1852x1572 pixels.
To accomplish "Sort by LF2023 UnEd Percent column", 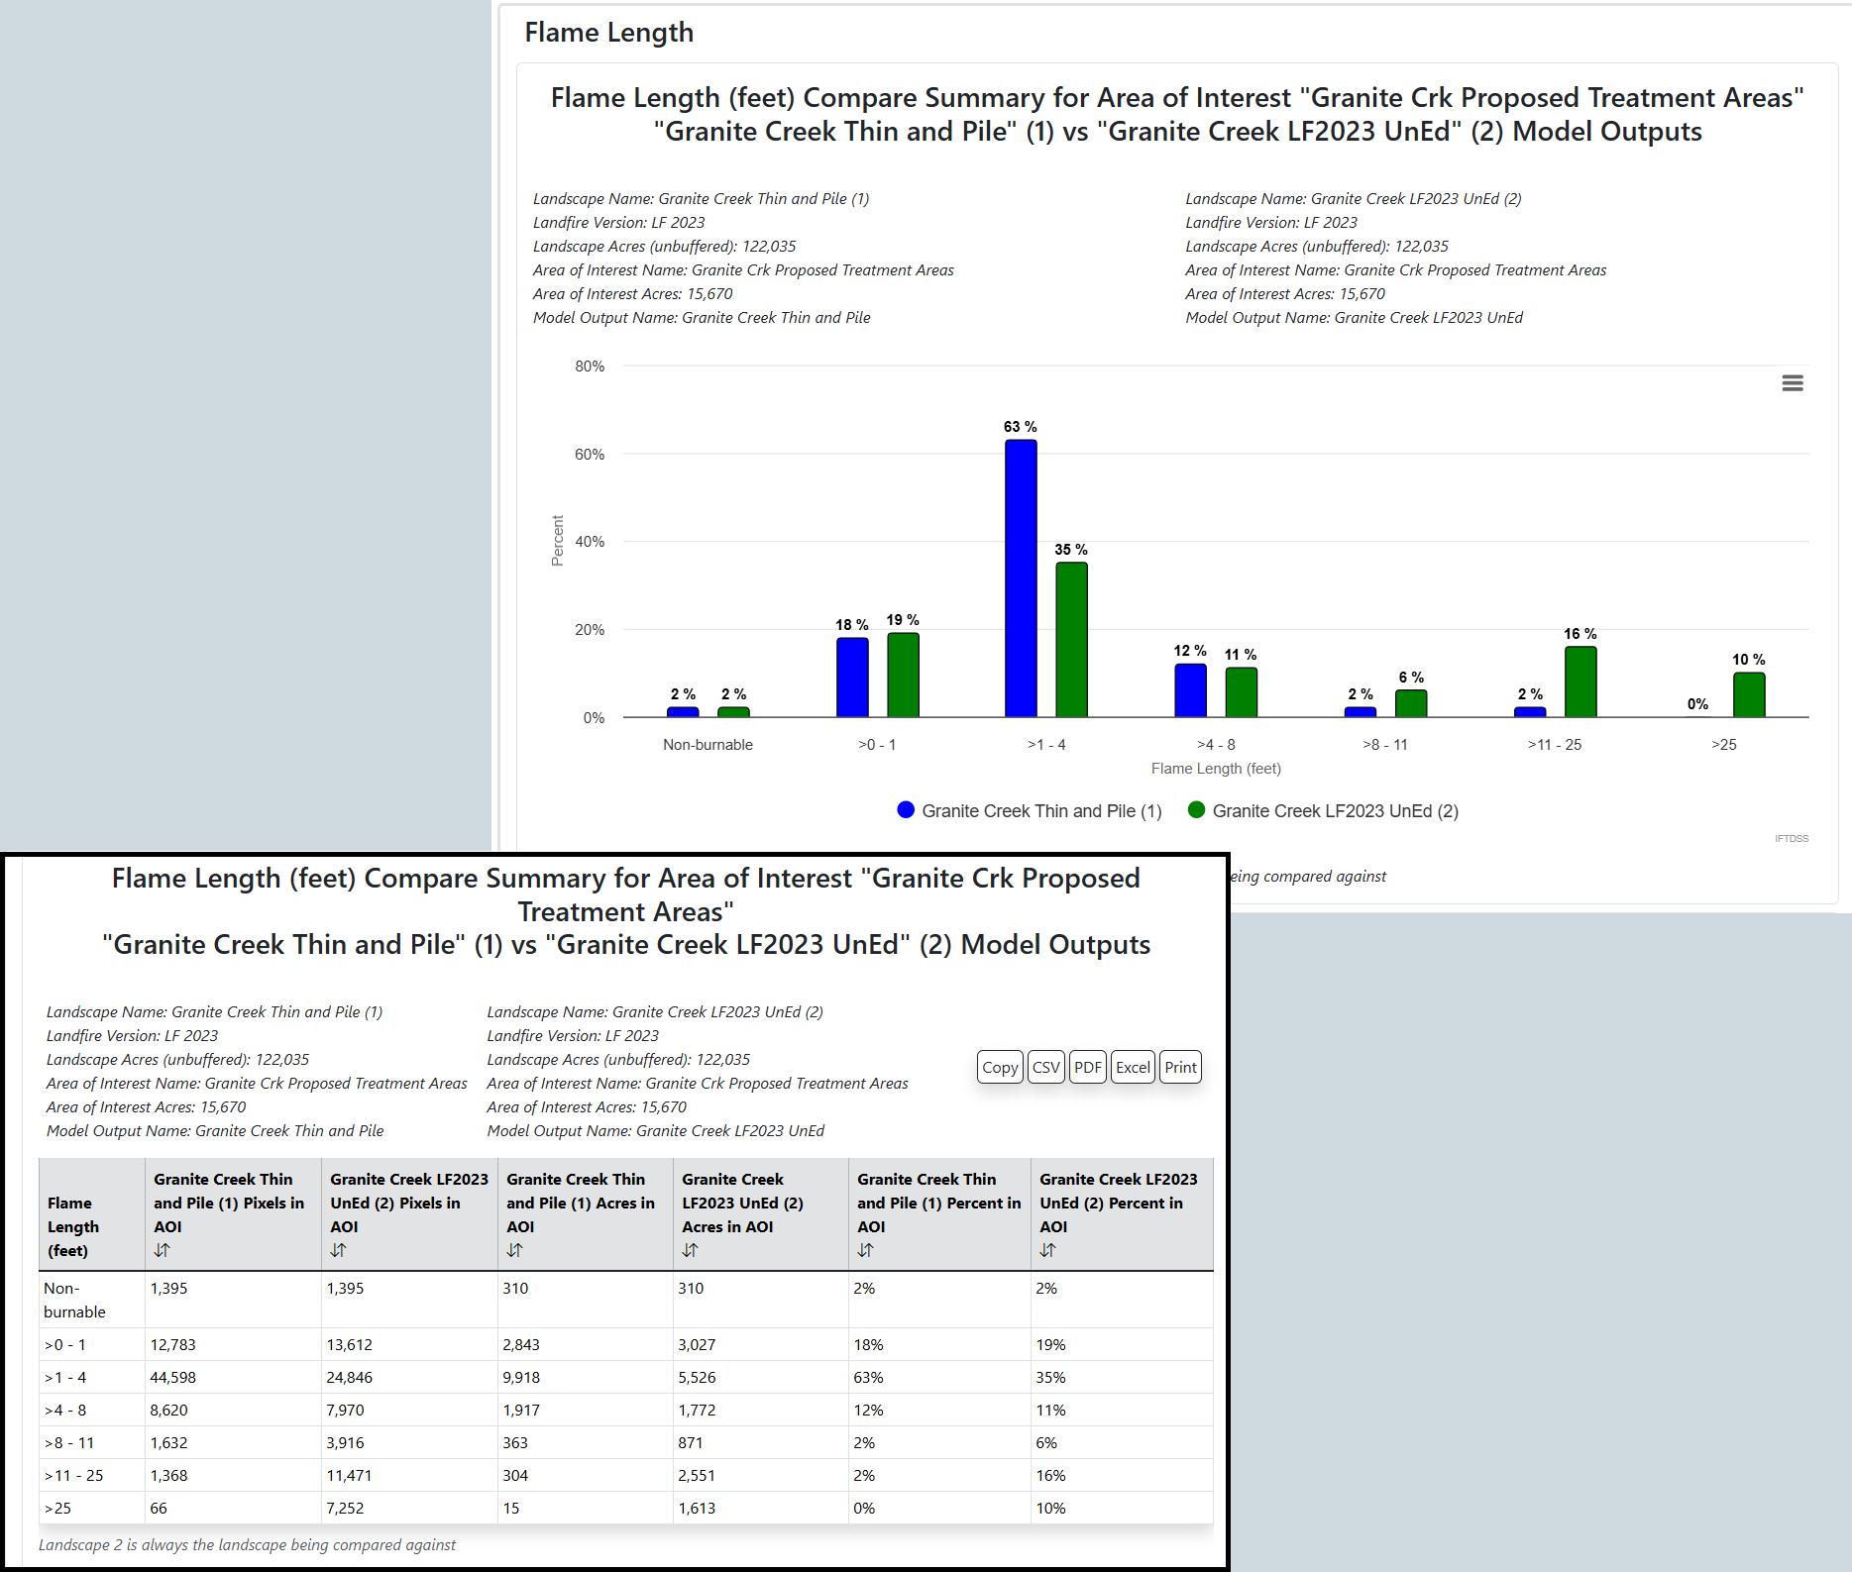I will (1047, 1250).
